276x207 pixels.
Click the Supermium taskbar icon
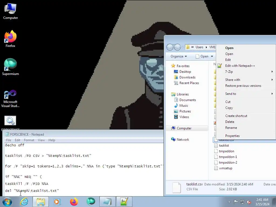(91, 202)
